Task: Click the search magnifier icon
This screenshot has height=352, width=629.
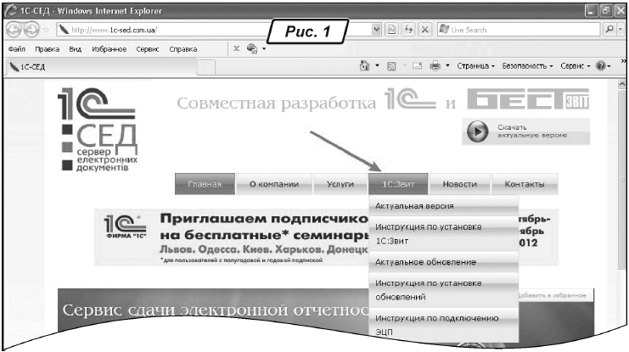Action: [x=609, y=30]
